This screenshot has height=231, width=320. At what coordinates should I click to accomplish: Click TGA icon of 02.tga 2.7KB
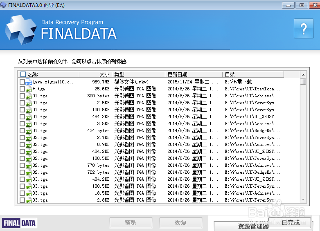(29, 138)
